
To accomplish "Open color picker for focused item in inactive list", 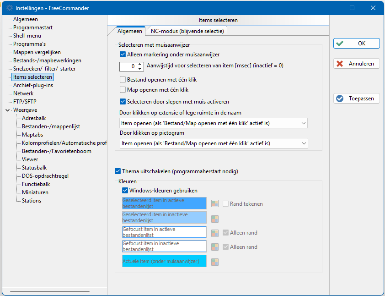I will [x=215, y=247].
